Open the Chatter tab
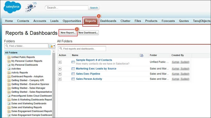This screenshot has height=118, width=211. (126, 21)
